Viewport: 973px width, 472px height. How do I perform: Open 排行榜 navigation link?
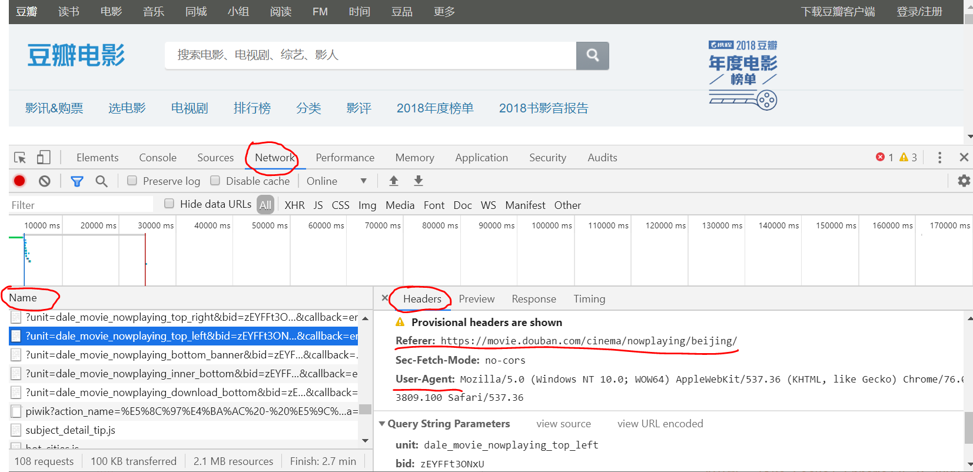pos(252,108)
